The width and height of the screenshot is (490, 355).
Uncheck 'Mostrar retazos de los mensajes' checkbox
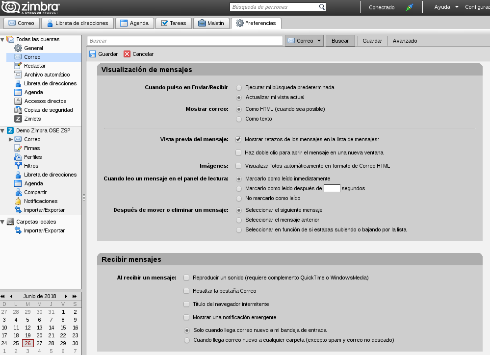[238, 139]
